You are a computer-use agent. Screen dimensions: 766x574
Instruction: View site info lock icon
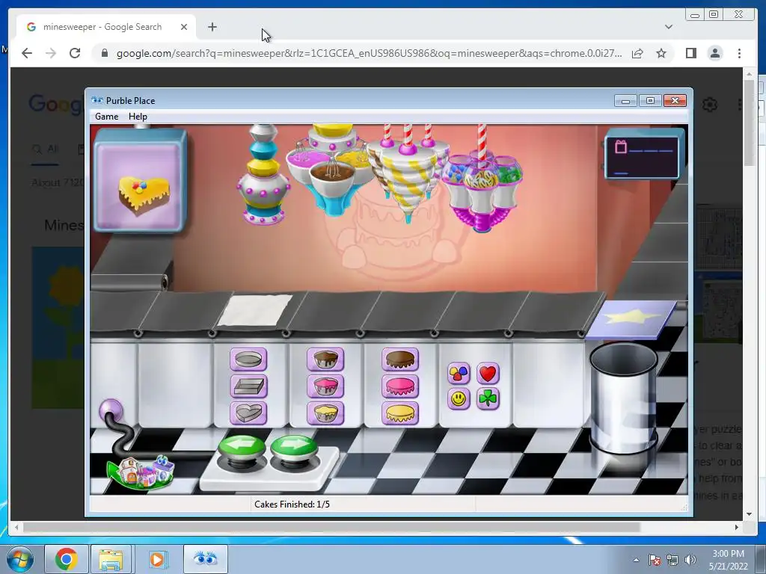[105, 53]
